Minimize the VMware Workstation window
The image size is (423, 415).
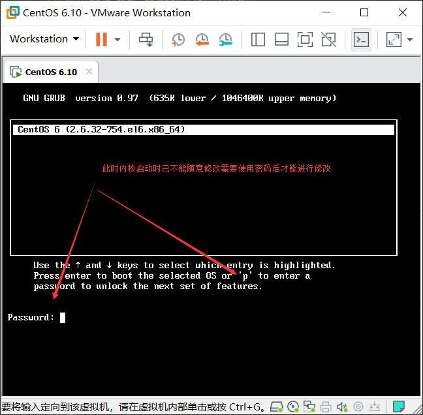click(326, 12)
